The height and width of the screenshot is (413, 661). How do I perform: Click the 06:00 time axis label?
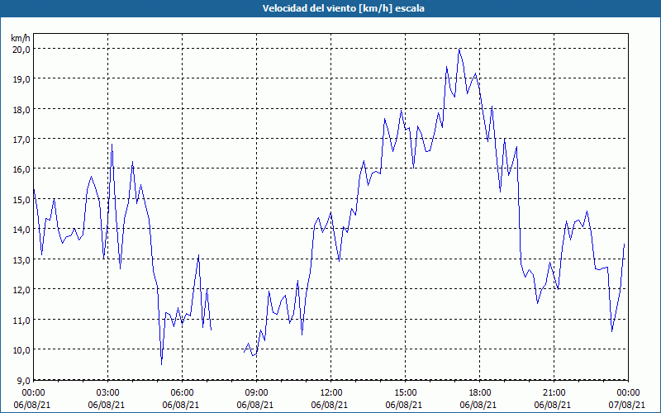(x=182, y=393)
